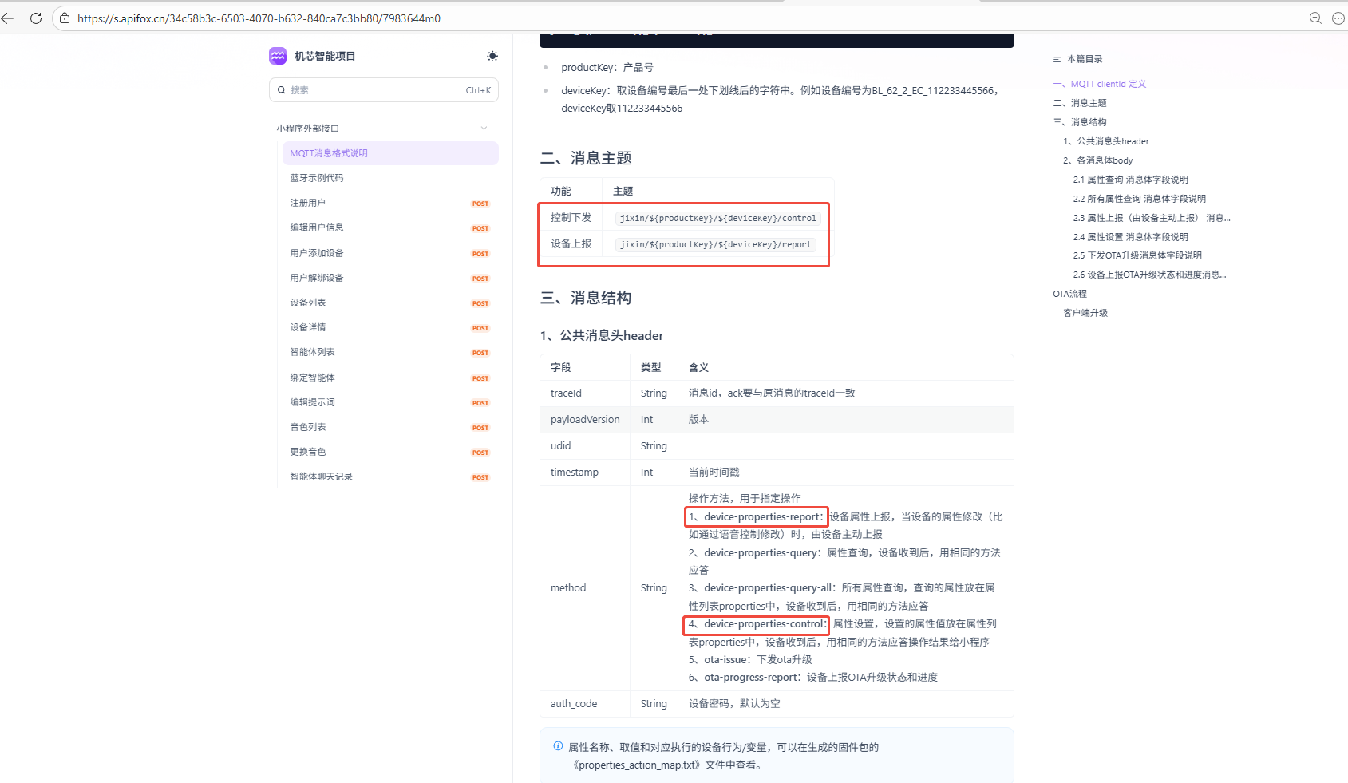1348x783 pixels.
Task: Collapse the 小程序外部接口 section
Action: click(x=484, y=128)
